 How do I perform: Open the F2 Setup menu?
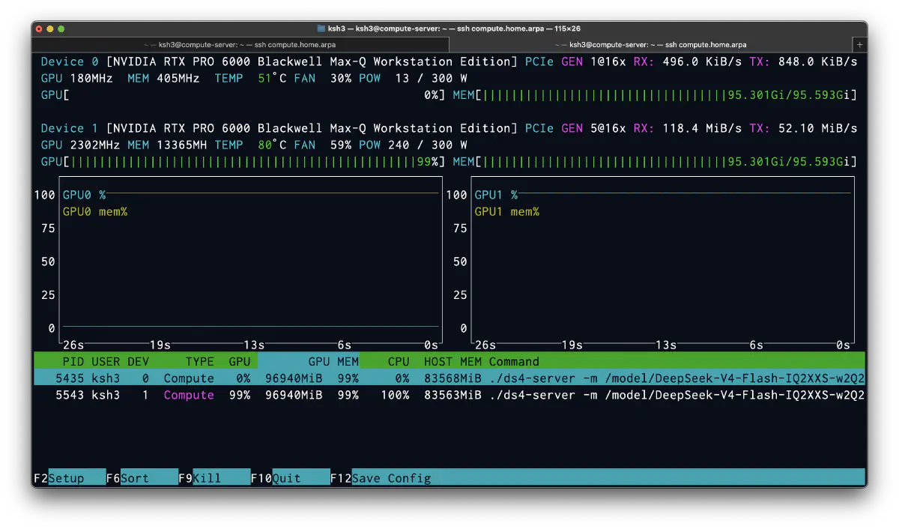pyautogui.click(x=69, y=478)
